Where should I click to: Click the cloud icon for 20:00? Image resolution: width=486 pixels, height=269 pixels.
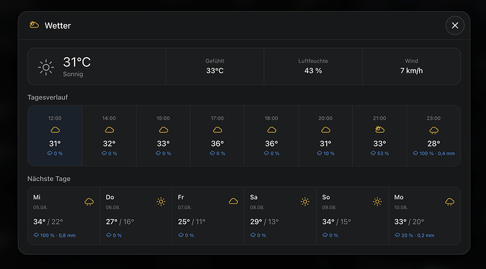tap(325, 130)
